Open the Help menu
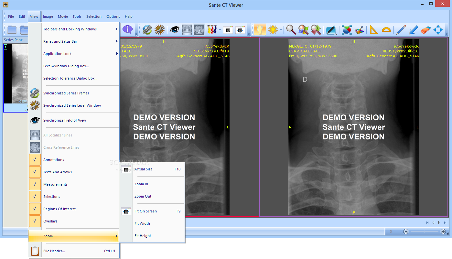The image size is (452, 259). [x=129, y=16]
